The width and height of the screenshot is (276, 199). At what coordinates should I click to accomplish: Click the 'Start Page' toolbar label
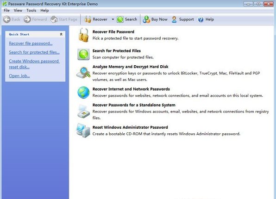click(68, 19)
